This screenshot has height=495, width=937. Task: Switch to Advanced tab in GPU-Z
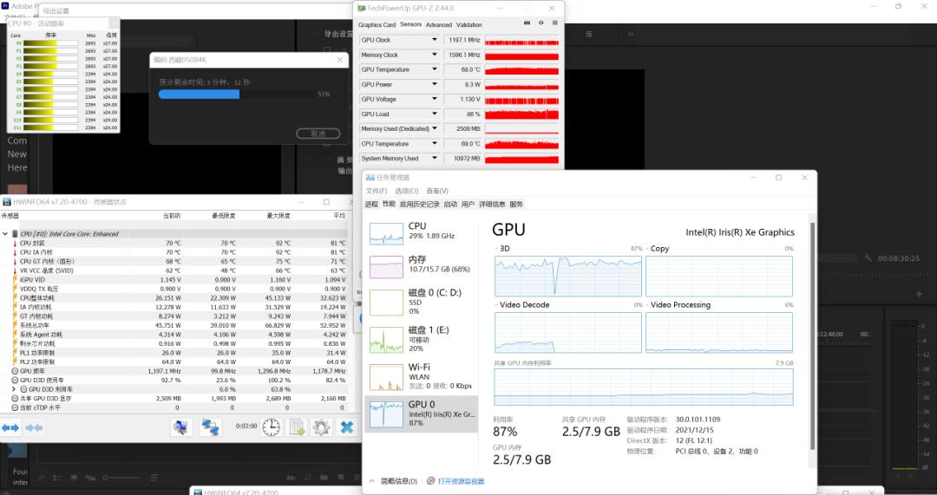(x=439, y=25)
